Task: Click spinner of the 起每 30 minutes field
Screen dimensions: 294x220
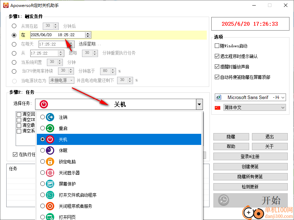Action: 95,53
